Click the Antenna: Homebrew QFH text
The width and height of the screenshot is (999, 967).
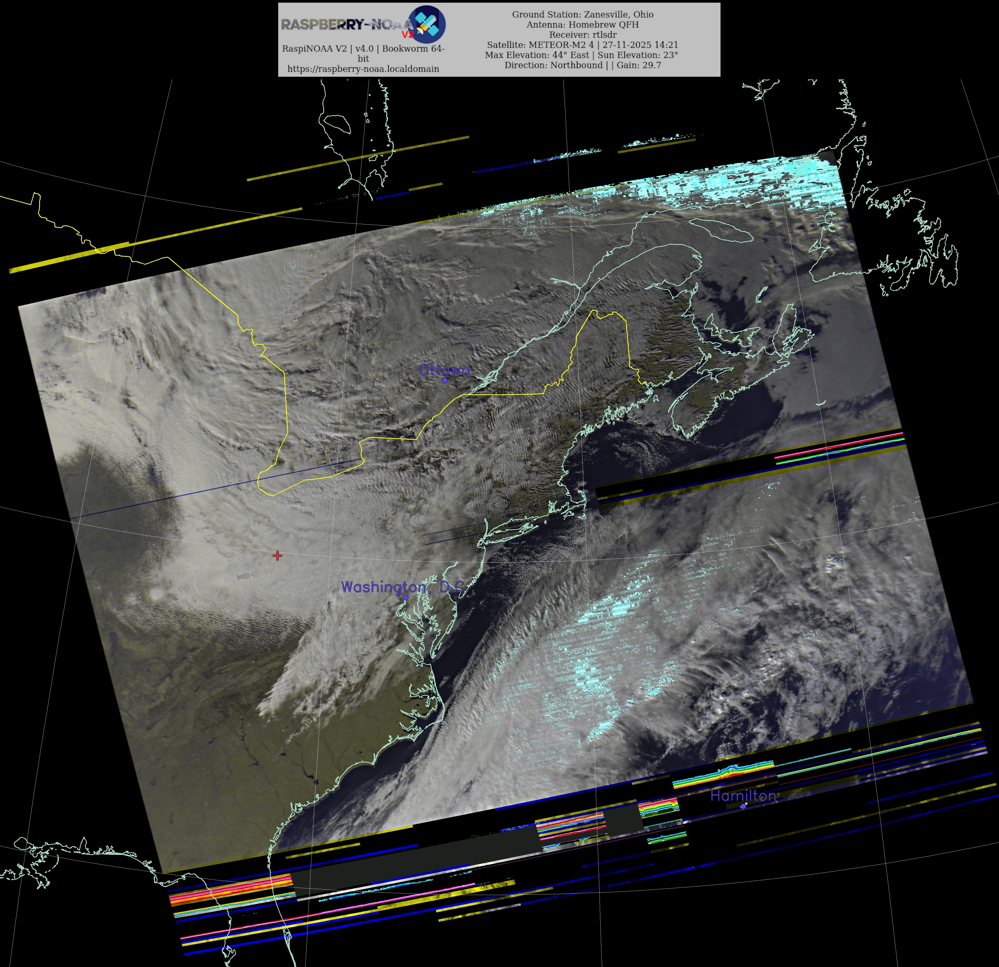point(583,25)
